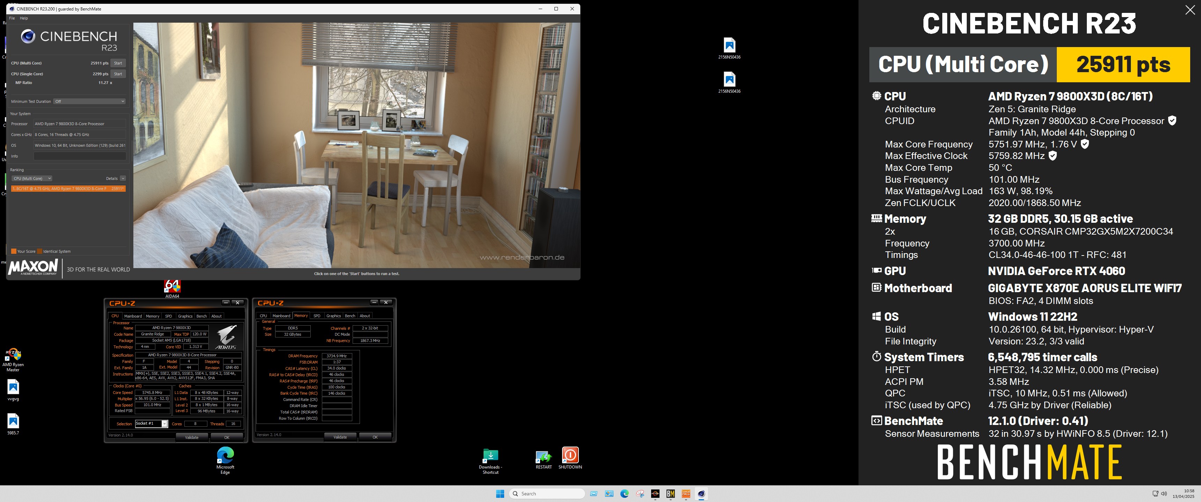1201x502 pixels.
Task: Select Mainboard tab in right CPU-Z window
Action: (x=281, y=316)
